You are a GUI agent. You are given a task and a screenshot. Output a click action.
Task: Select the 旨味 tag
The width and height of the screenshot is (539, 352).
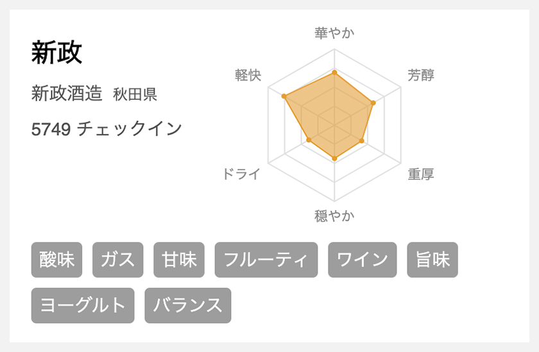pyautogui.click(x=432, y=260)
